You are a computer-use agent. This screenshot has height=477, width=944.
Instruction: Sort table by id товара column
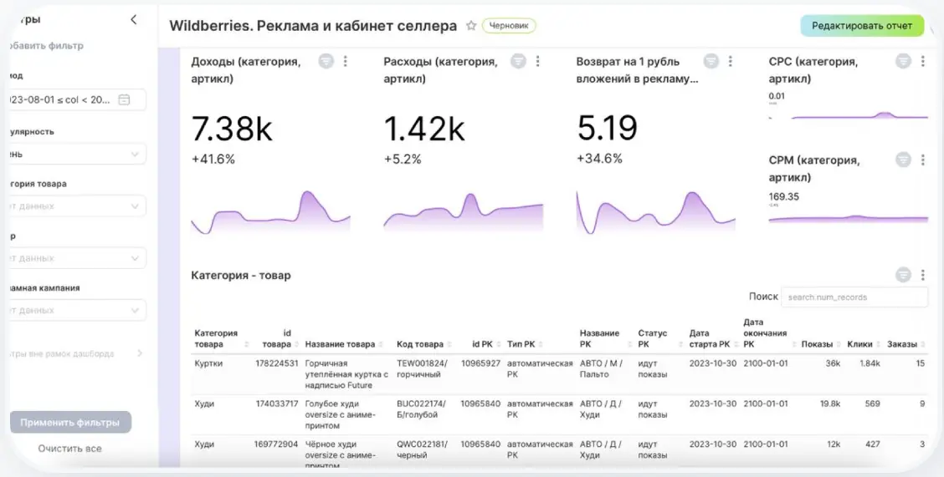[296, 345]
